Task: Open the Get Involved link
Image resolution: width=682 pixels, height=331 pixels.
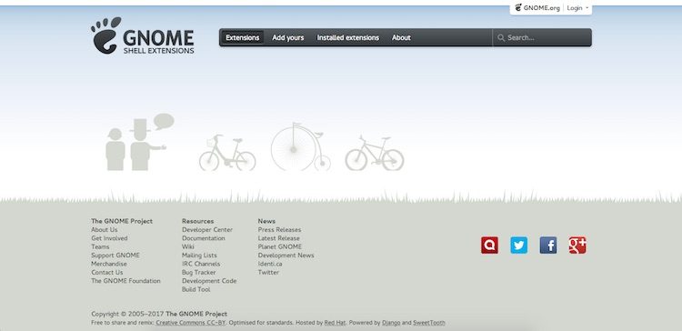Action: [x=110, y=238]
